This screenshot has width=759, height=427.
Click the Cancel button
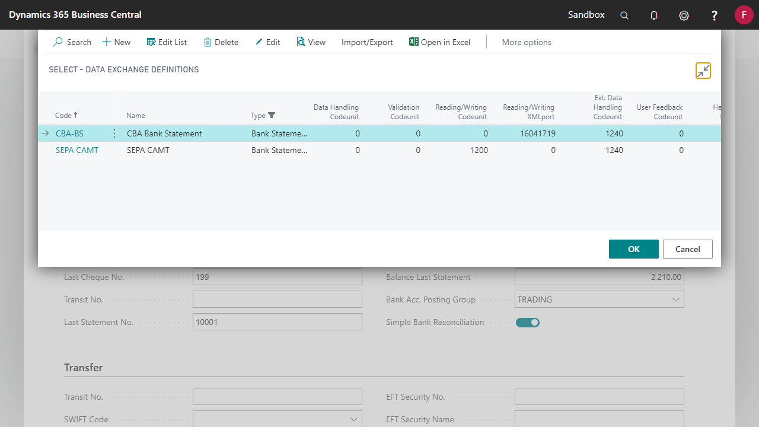(x=688, y=249)
